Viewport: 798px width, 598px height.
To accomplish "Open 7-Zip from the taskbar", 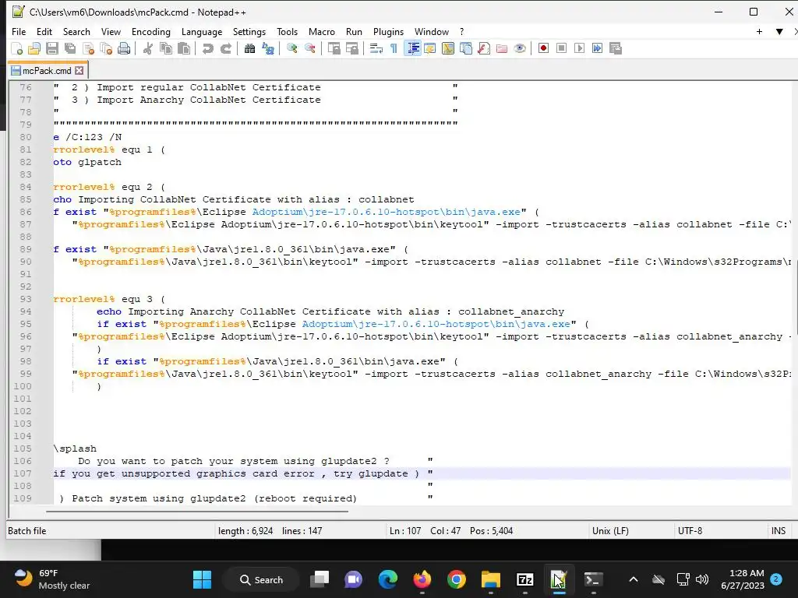I will click(x=524, y=579).
